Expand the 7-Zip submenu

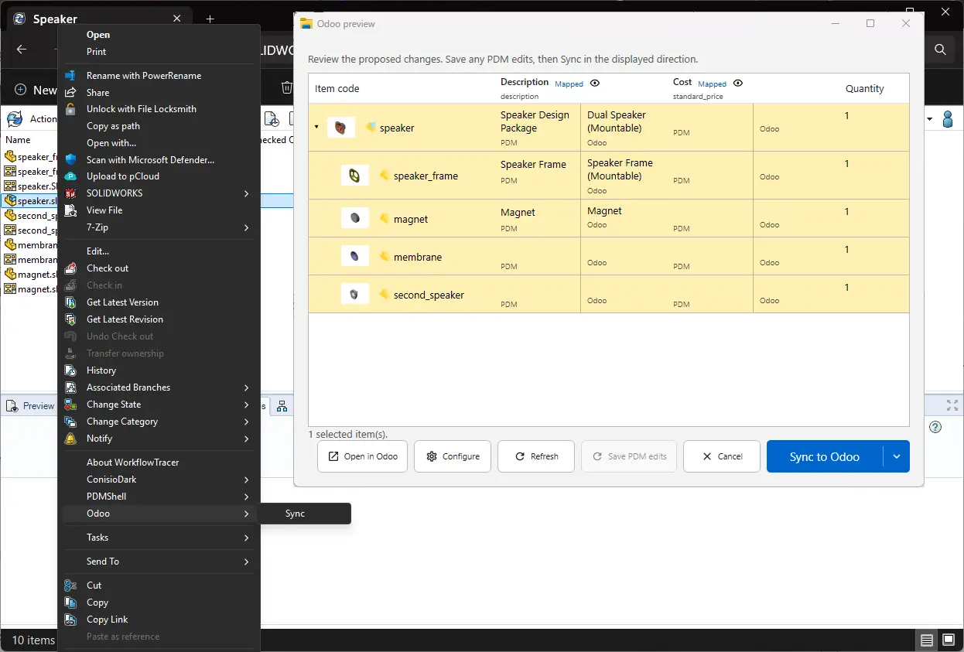click(247, 227)
